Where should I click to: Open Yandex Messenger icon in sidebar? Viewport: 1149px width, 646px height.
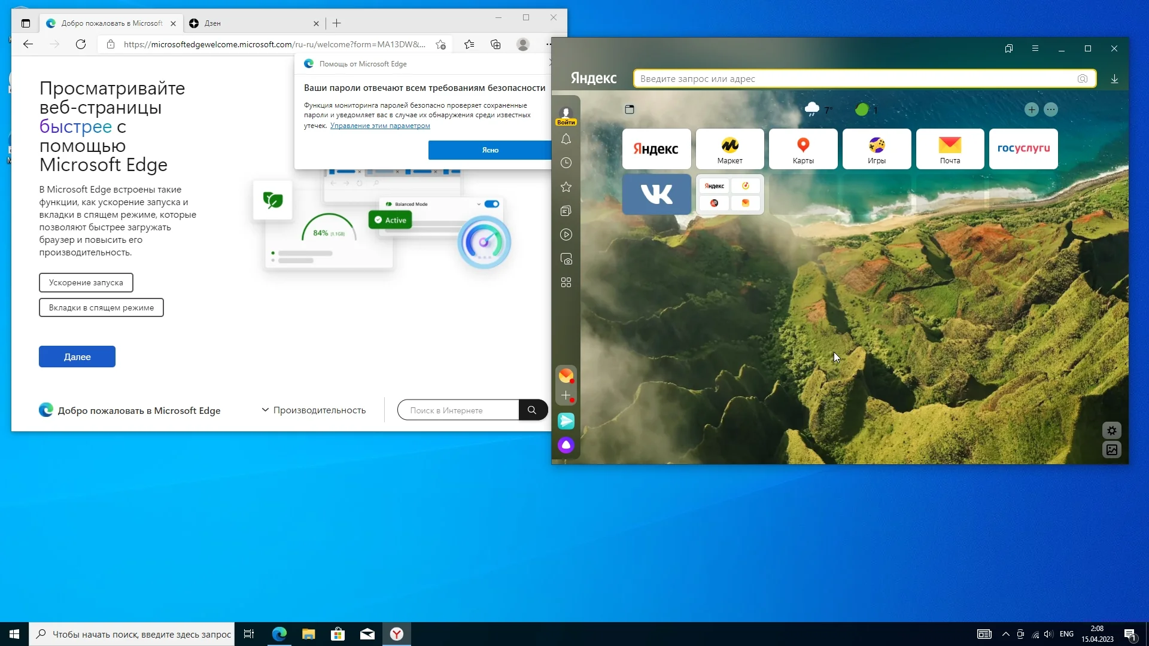[x=566, y=421]
